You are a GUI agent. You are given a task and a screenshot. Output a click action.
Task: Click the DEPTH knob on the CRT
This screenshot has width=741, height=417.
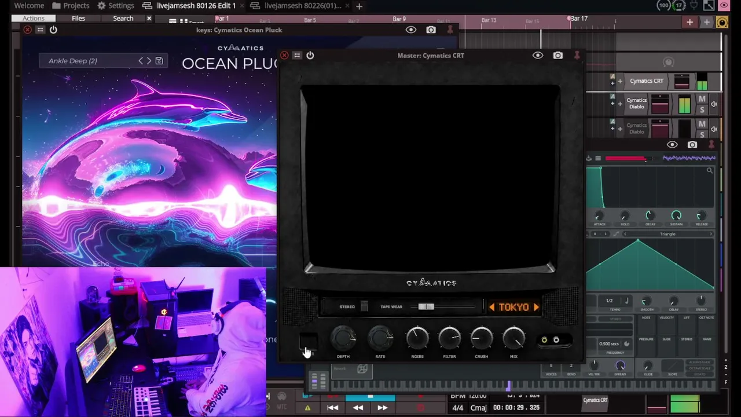(343, 338)
